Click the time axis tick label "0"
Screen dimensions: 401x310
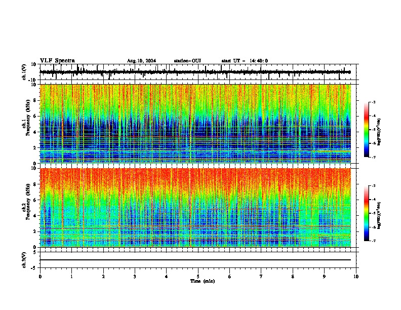(x=40, y=277)
